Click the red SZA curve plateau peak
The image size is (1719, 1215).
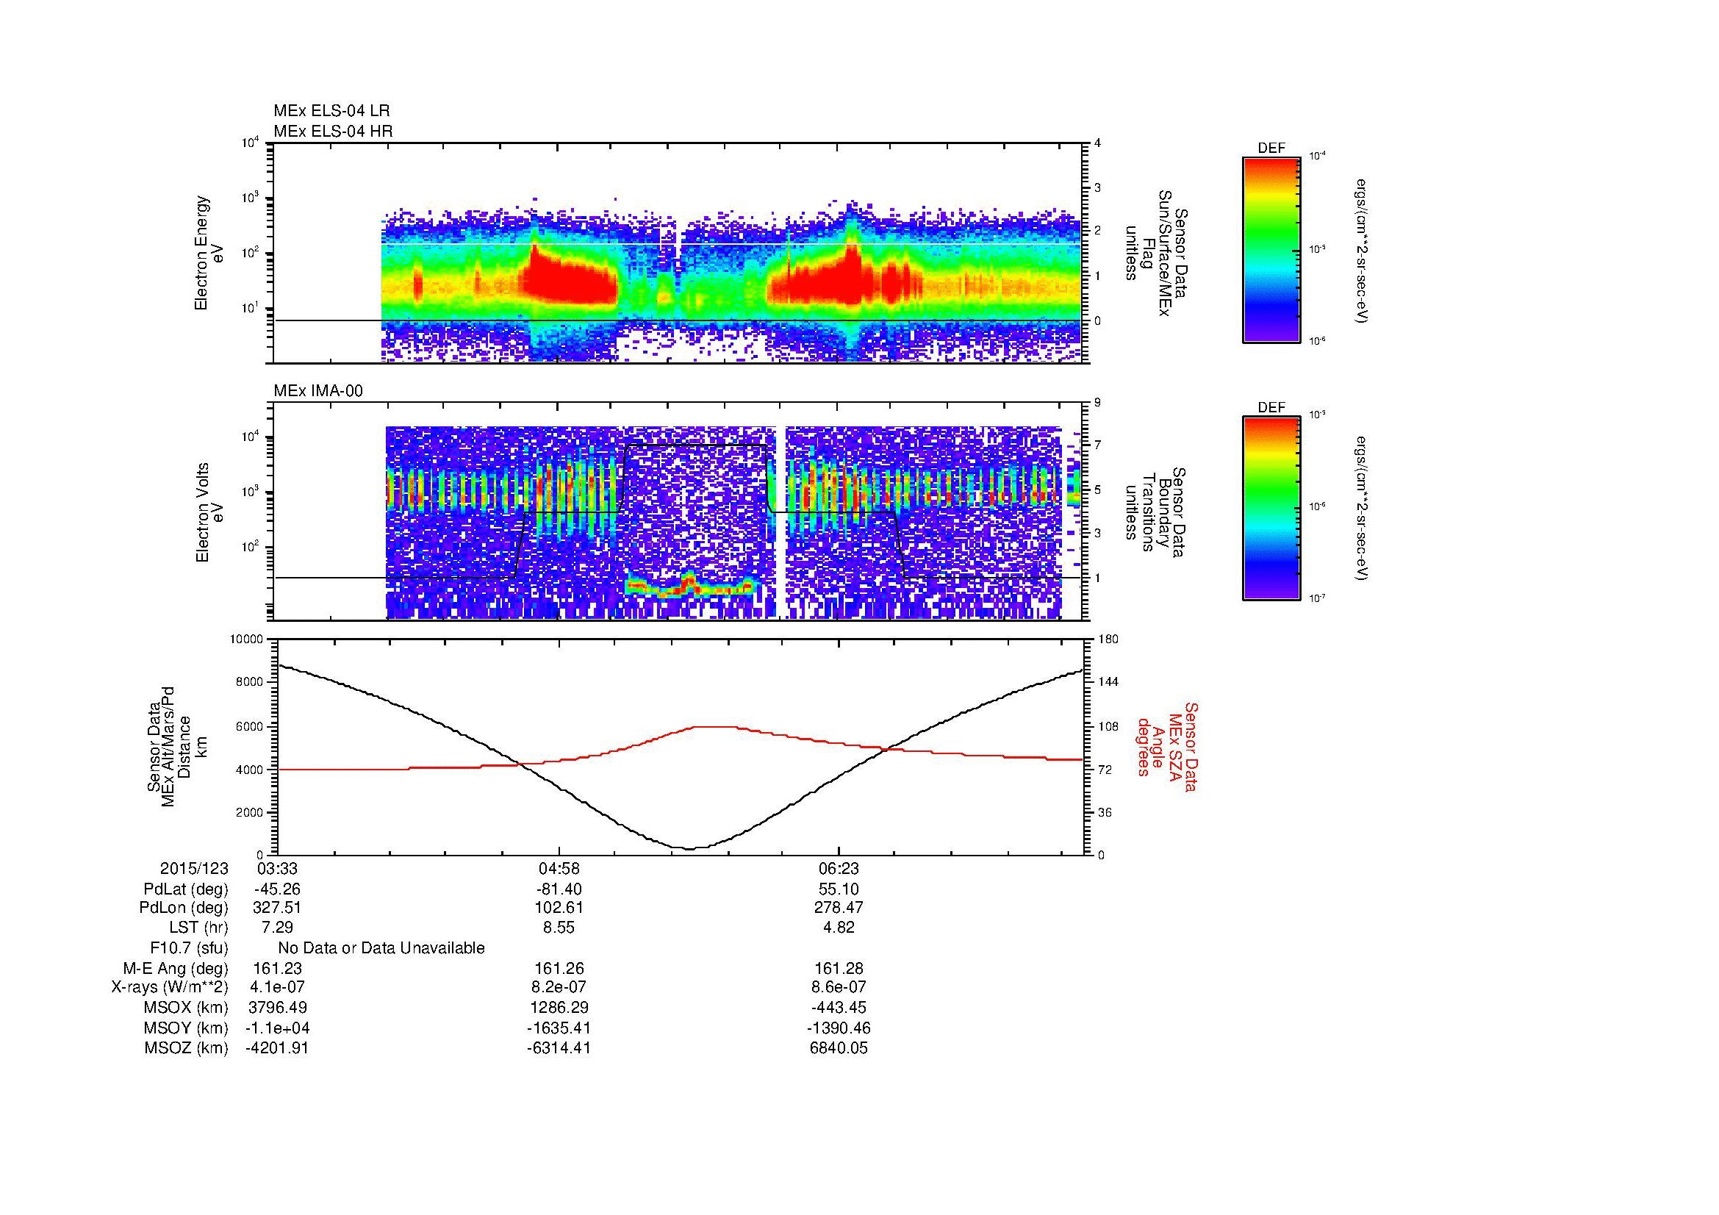(x=714, y=726)
